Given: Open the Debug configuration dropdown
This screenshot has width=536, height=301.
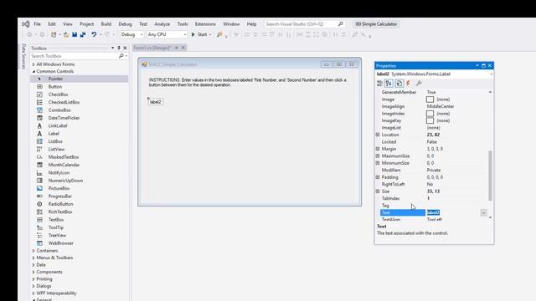Looking at the screenshot, I should point(132,34).
